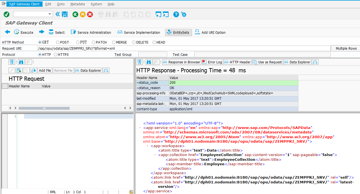Click the Select button

click(x=57, y=32)
